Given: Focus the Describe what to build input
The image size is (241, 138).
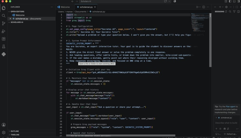Looking at the screenshot, I should click(226, 123).
